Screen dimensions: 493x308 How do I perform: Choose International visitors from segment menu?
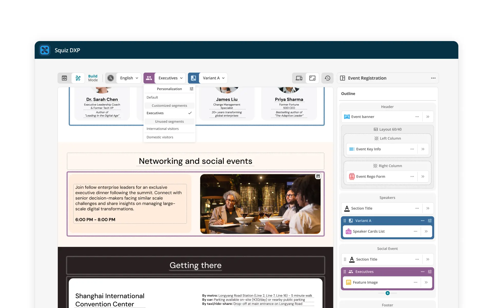(163, 129)
